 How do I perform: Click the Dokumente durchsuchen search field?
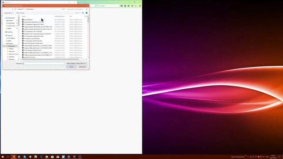tap(77, 9)
